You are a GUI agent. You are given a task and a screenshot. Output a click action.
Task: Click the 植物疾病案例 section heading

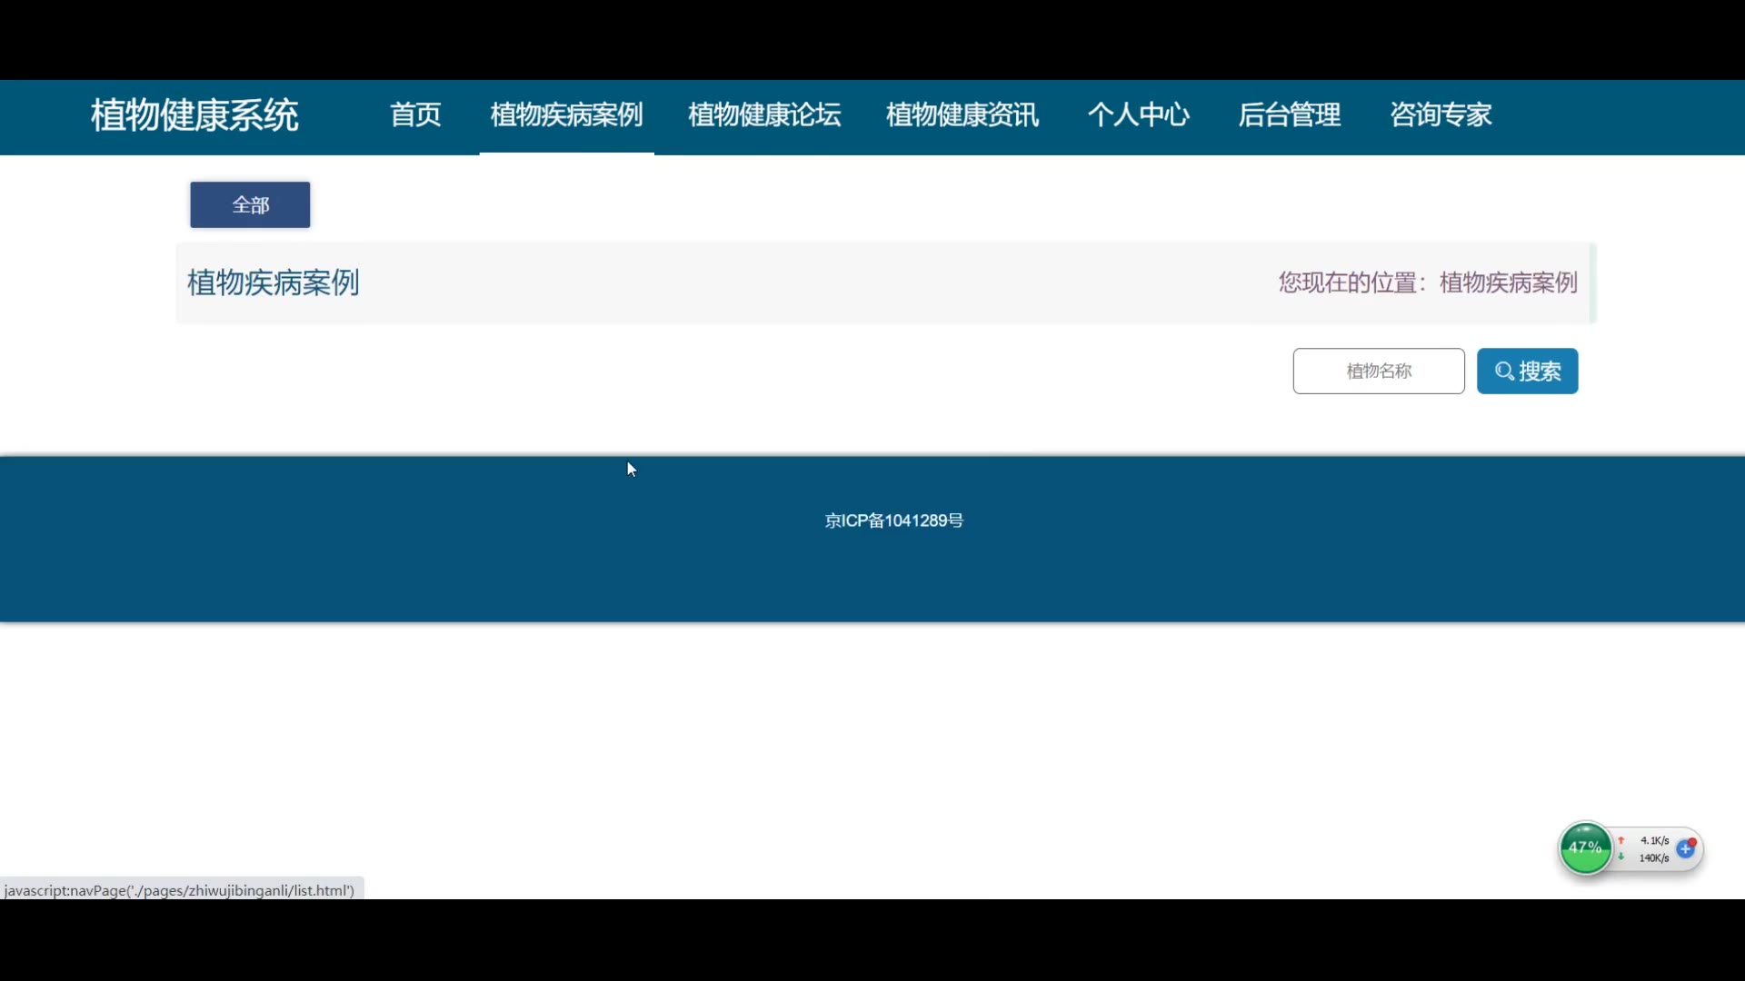(x=274, y=282)
